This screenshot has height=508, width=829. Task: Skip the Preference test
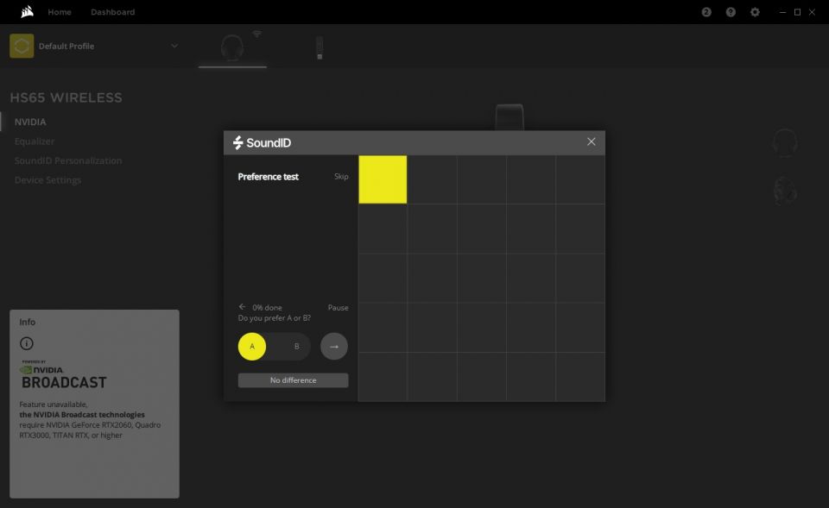(341, 176)
